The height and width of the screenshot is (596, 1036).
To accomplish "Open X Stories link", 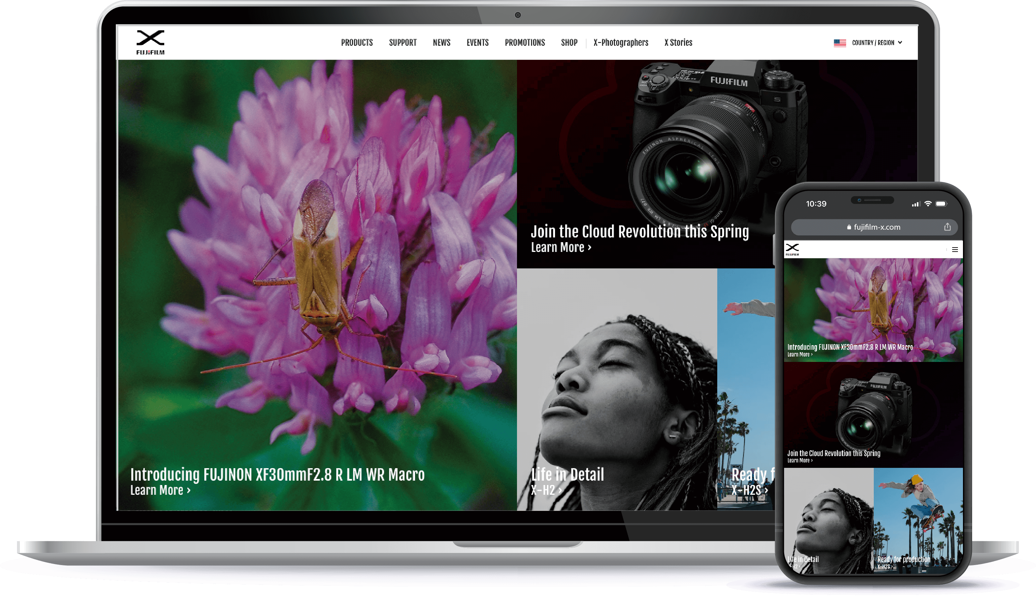I will point(678,43).
